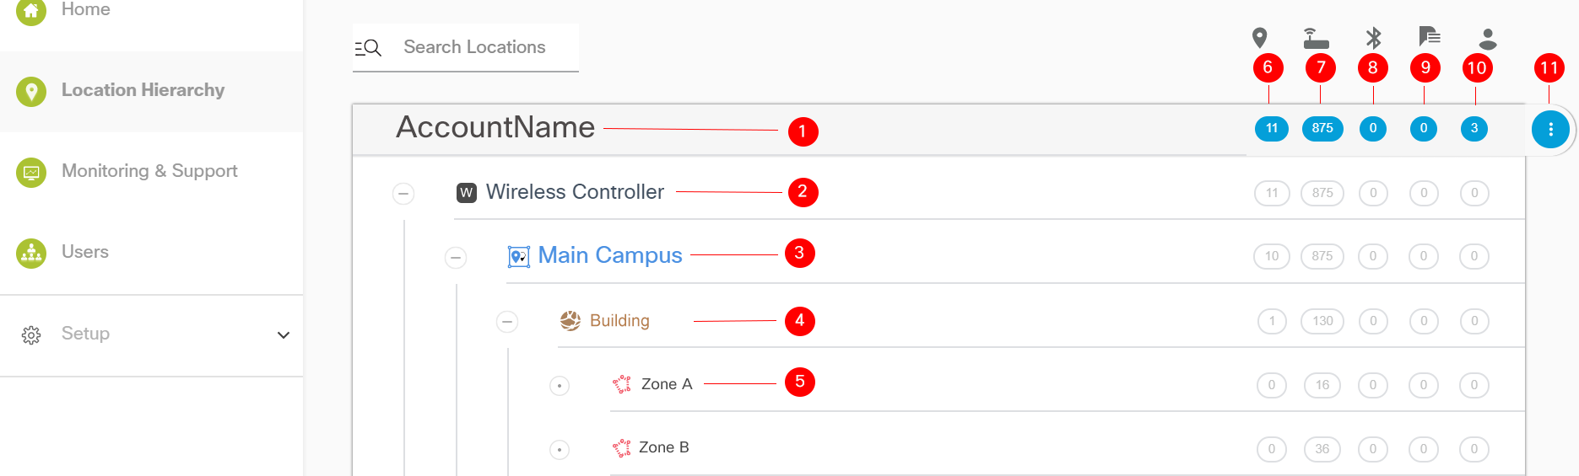Image resolution: width=1579 pixels, height=476 pixels.
Task: Expand the Setup menu chevron
Action: tap(284, 335)
